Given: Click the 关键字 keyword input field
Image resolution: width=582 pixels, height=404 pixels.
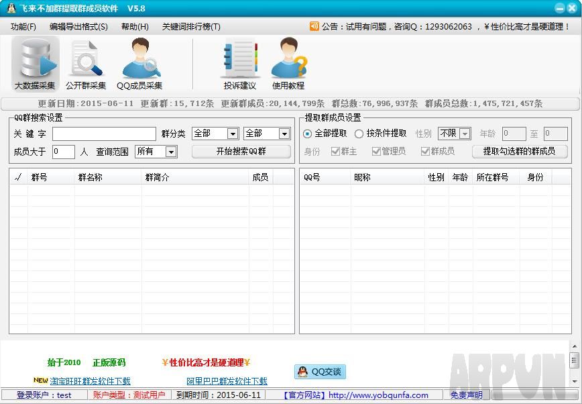Looking at the screenshot, I should coord(104,134).
